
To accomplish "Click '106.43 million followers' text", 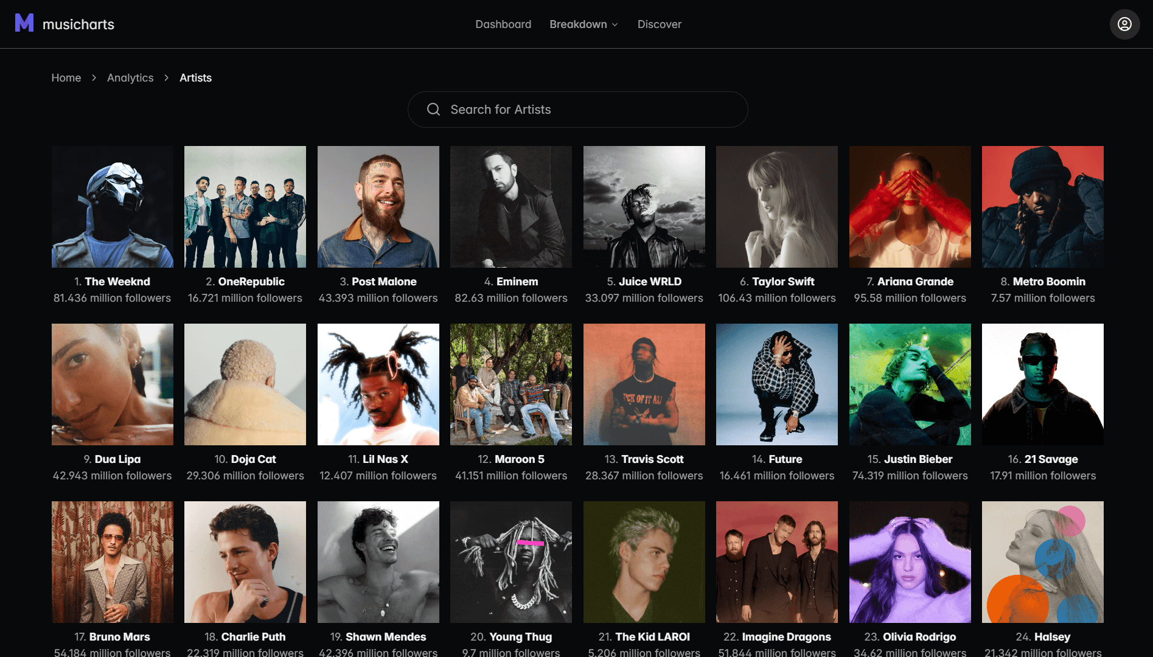I will pos(777,298).
